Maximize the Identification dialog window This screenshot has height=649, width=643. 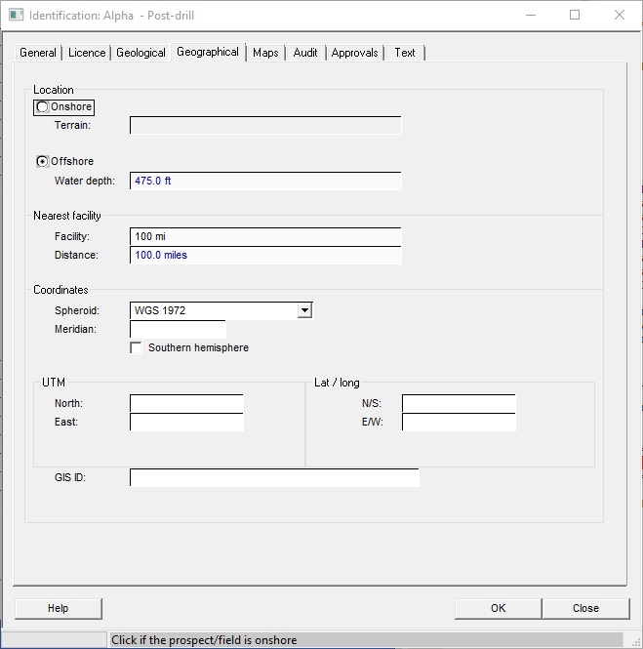(575, 16)
